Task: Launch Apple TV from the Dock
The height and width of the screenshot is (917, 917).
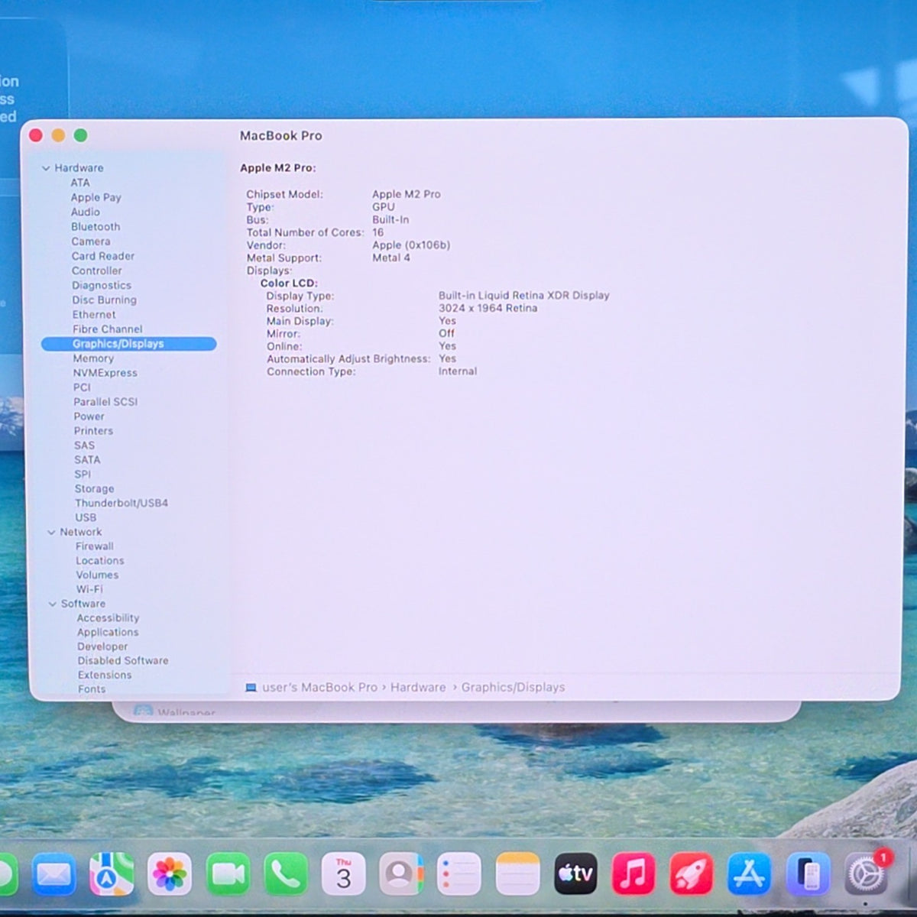Action: pyautogui.click(x=575, y=874)
